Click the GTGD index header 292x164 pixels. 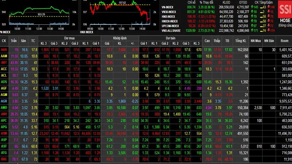pos(243,3)
